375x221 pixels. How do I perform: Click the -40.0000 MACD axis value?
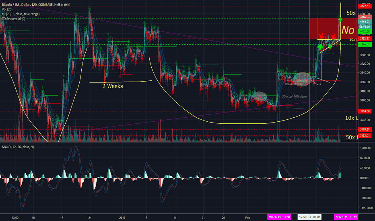[x=366, y=188]
